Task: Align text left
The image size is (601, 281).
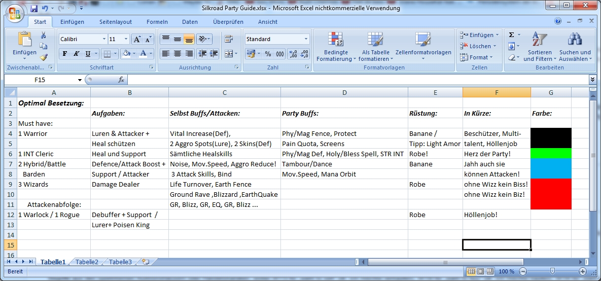Action: click(x=165, y=54)
